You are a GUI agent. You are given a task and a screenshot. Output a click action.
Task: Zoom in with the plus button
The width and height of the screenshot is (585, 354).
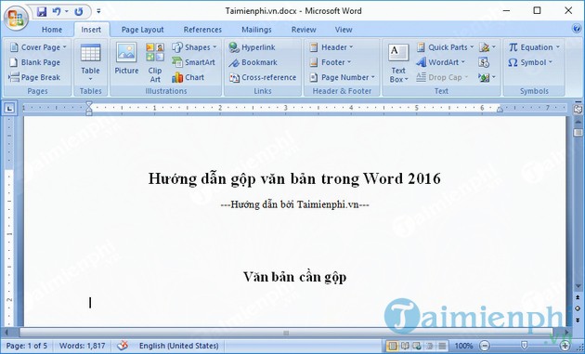pos(565,346)
